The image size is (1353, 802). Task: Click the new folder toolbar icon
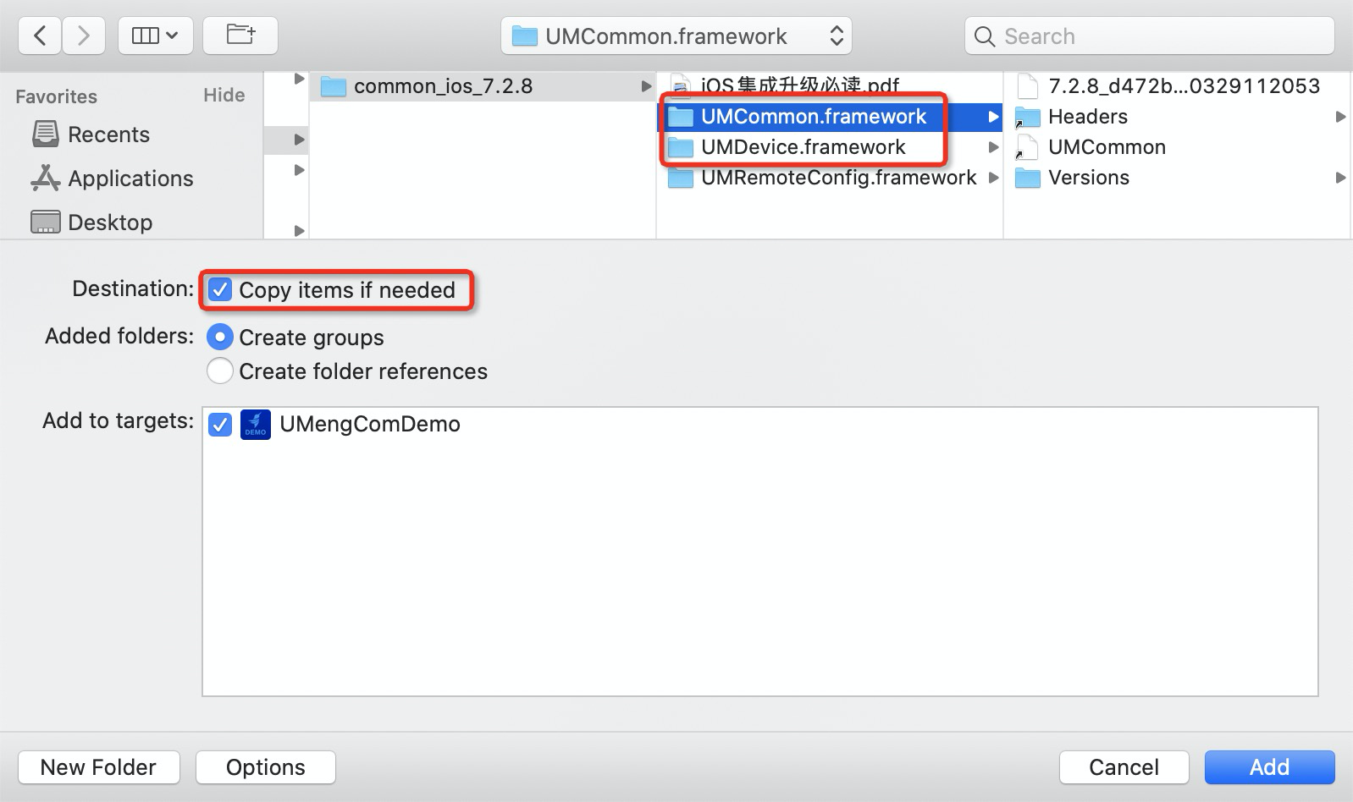coord(240,36)
